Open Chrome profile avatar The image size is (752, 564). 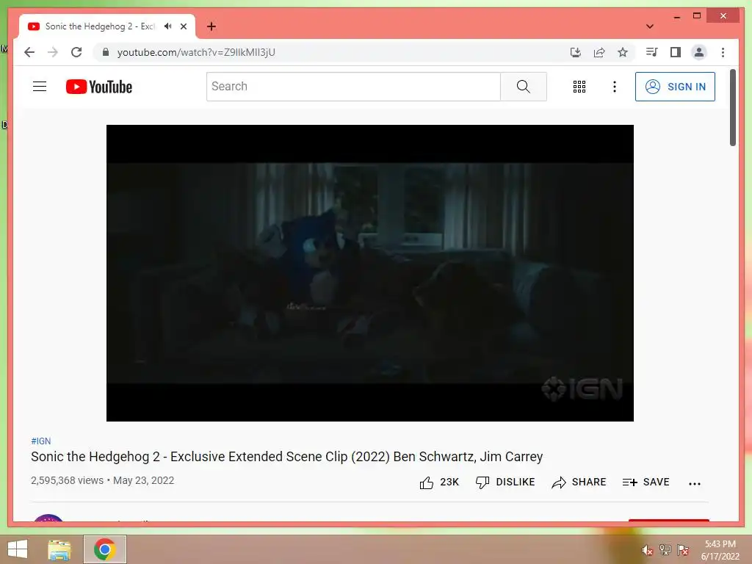[699, 52]
